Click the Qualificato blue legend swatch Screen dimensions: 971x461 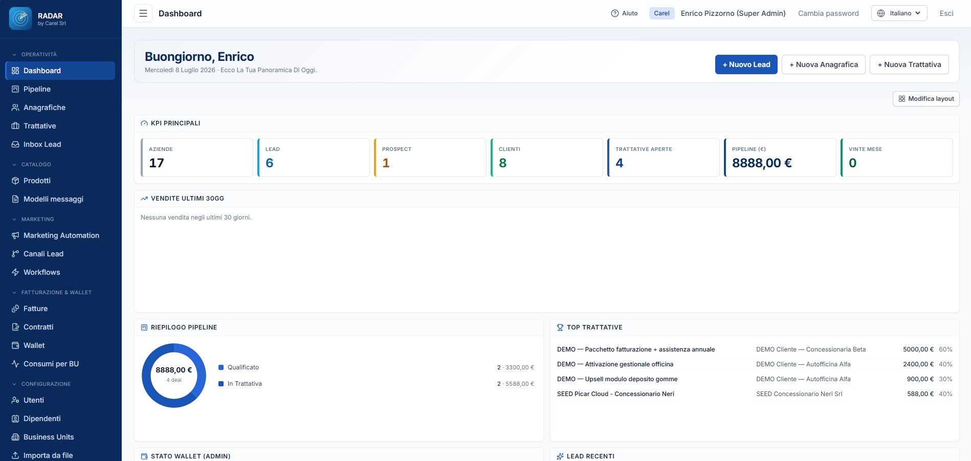click(221, 367)
